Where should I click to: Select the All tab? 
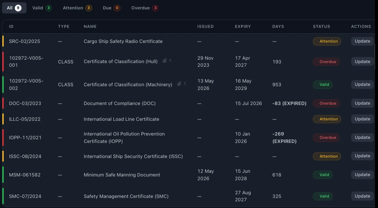click(x=14, y=8)
